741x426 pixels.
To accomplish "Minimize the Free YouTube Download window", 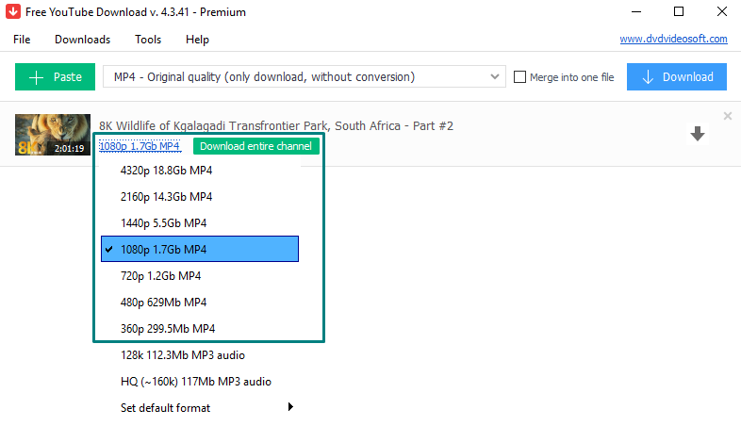I will pyautogui.click(x=636, y=11).
